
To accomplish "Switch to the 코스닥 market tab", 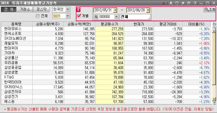I will 42,9.
